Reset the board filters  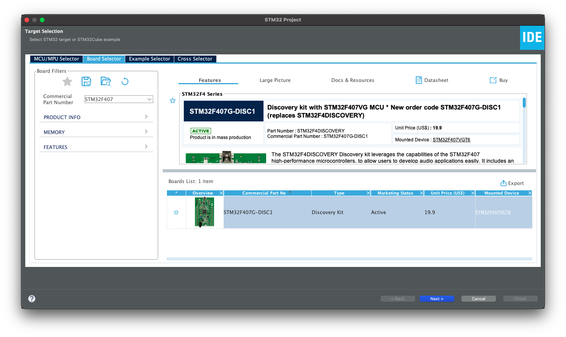point(125,81)
